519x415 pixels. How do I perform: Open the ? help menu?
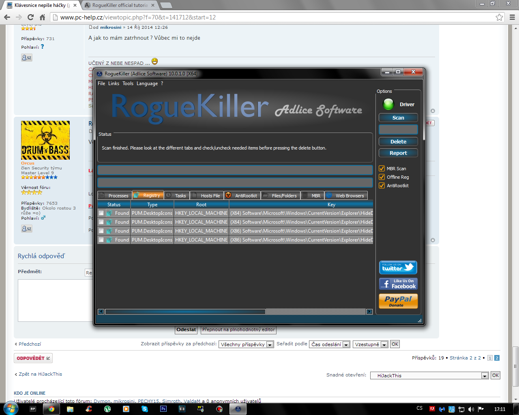162,83
